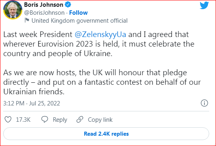The height and width of the screenshot is (146, 216).
Task: Like the tweet with heart icon
Action: [8, 119]
